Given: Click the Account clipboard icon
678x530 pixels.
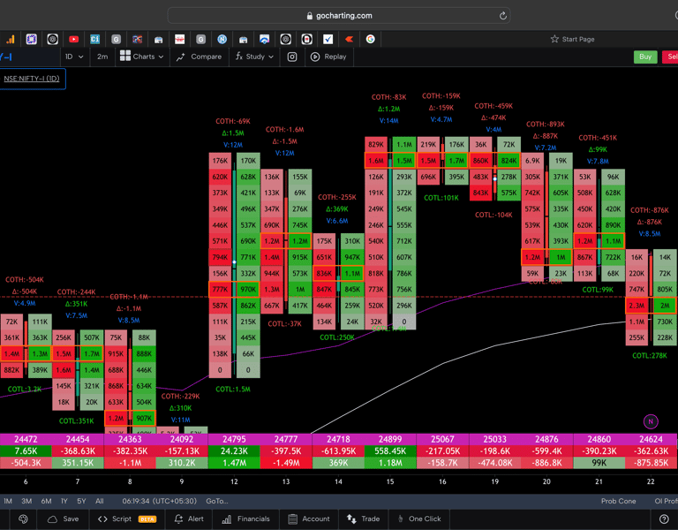Looking at the screenshot, I should 293,519.
